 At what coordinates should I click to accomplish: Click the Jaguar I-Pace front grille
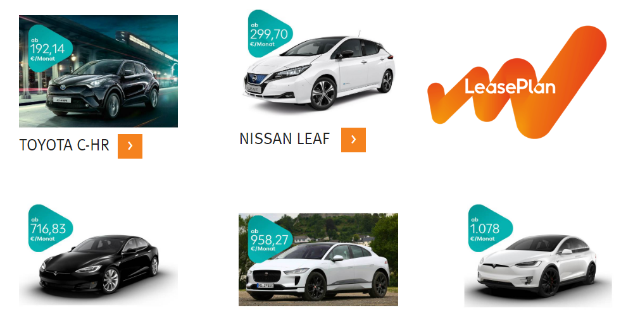[x=266, y=276]
